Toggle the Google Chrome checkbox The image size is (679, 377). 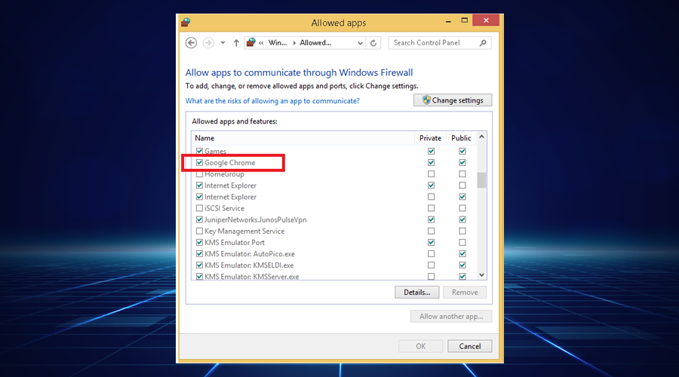point(199,163)
